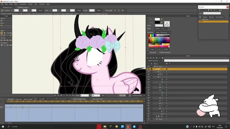
Task: Collapse the selected highlighted group layer
Action: (x=156, y=69)
